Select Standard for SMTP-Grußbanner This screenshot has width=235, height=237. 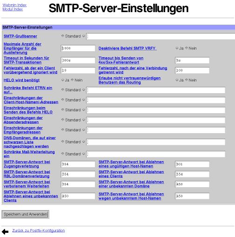63,36
